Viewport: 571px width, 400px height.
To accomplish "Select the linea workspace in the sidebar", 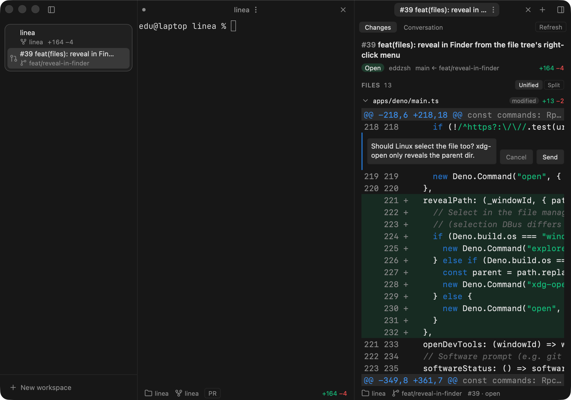I will [69, 37].
